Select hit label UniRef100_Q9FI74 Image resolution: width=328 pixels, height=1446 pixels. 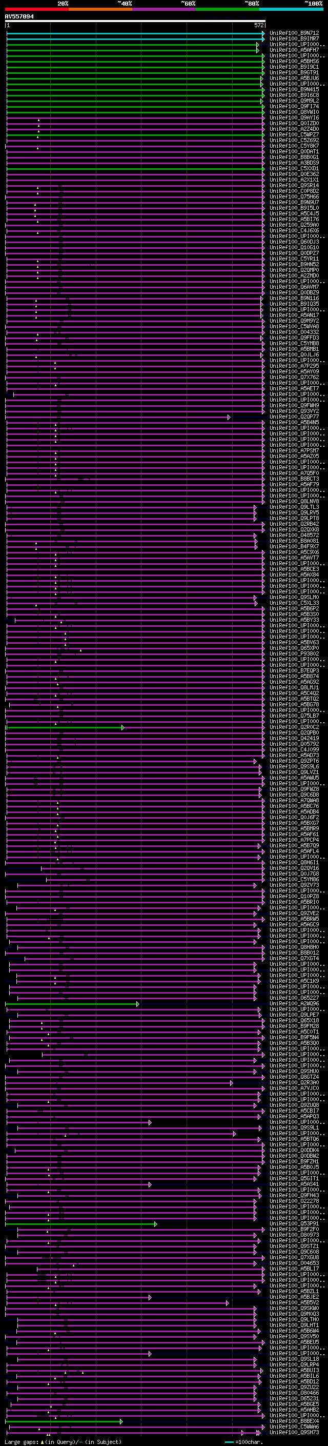tap(294, 106)
